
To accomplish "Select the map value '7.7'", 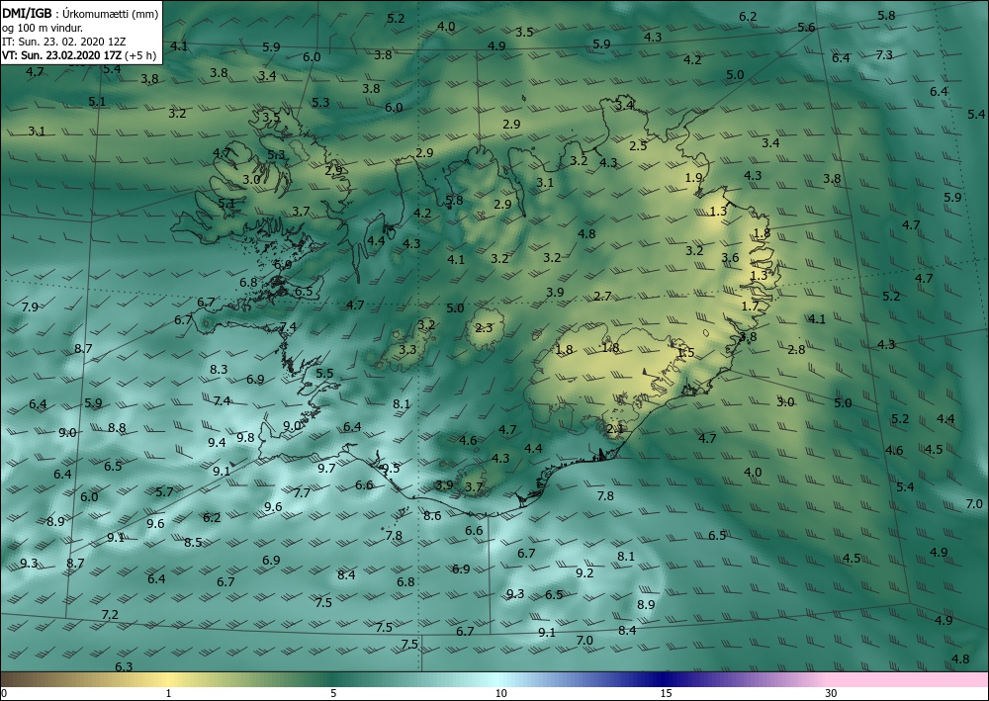I will (302, 493).
